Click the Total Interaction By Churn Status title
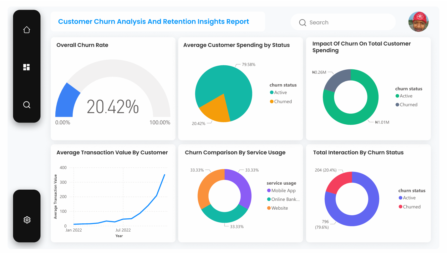 [x=358, y=152]
